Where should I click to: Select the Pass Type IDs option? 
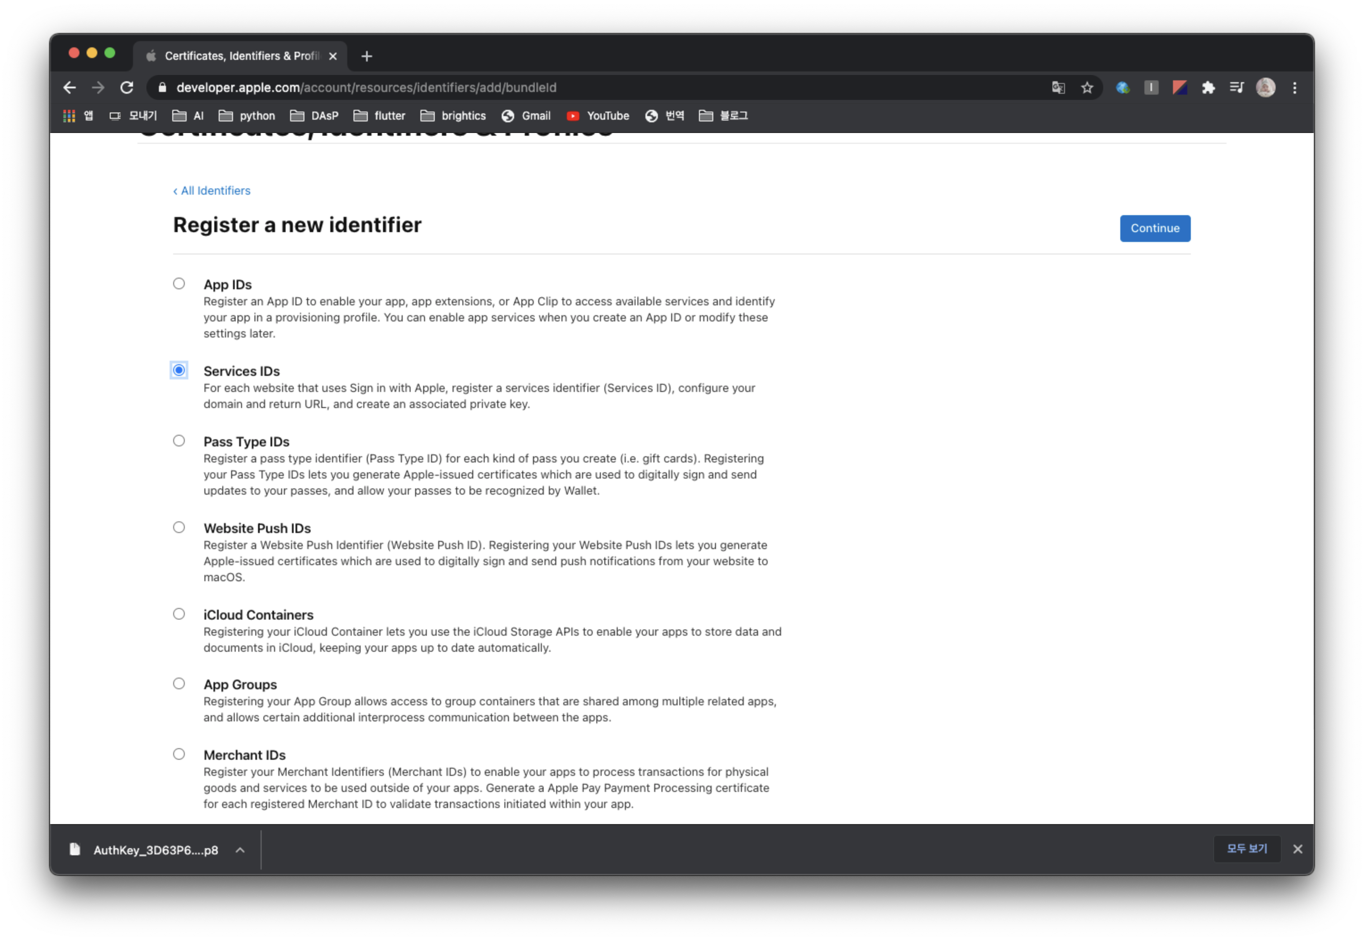click(x=179, y=441)
